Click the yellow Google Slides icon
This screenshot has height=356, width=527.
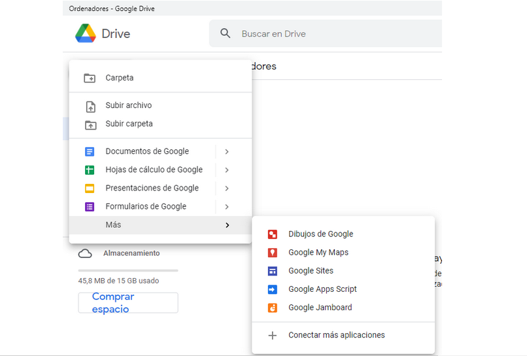[90, 188]
